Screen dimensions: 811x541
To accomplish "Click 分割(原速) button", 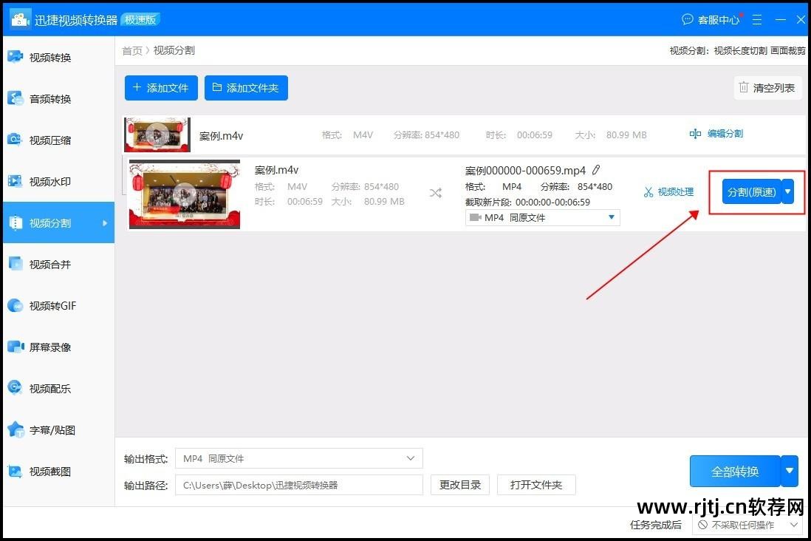I will tap(751, 192).
